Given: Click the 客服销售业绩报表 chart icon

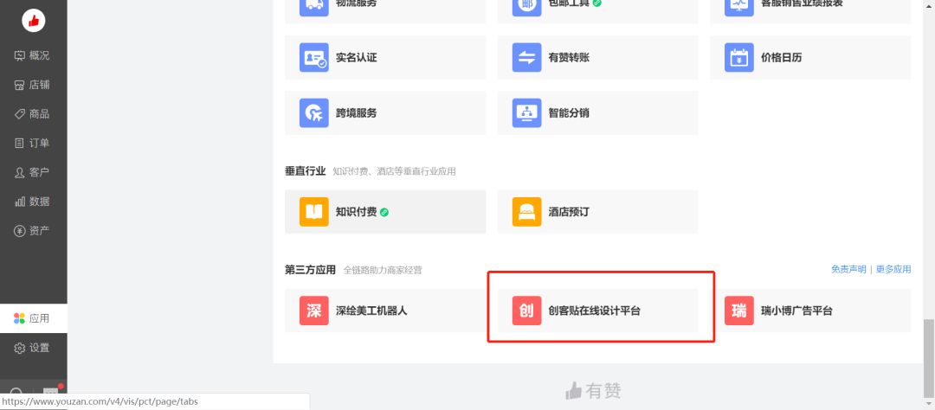Looking at the screenshot, I should (738, 7).
